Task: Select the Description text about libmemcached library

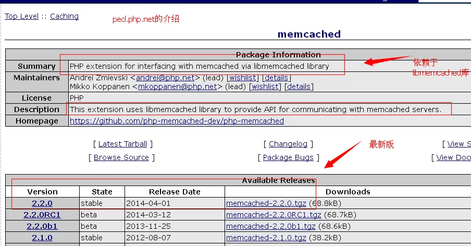Action: click(256, 109)
